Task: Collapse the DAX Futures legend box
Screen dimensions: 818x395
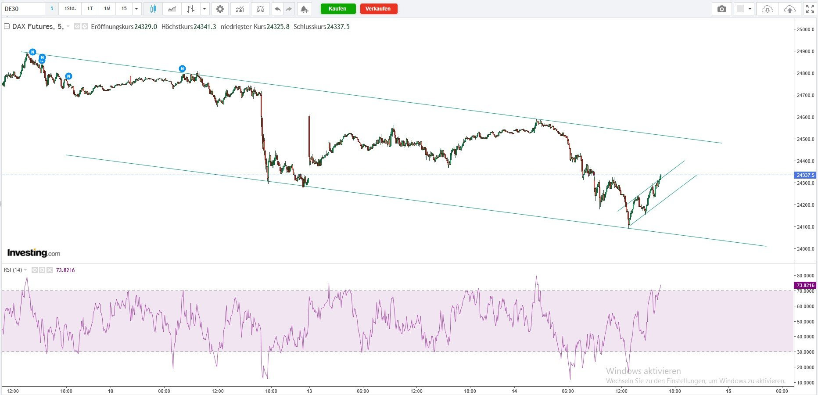Action: tap(7, 27)
